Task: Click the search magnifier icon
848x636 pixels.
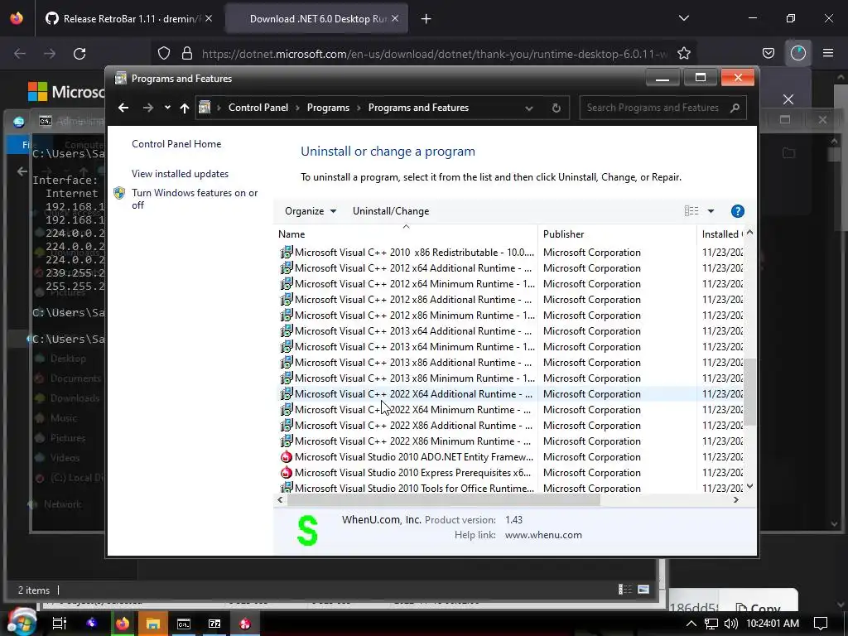Action: [x=735, y=108]
